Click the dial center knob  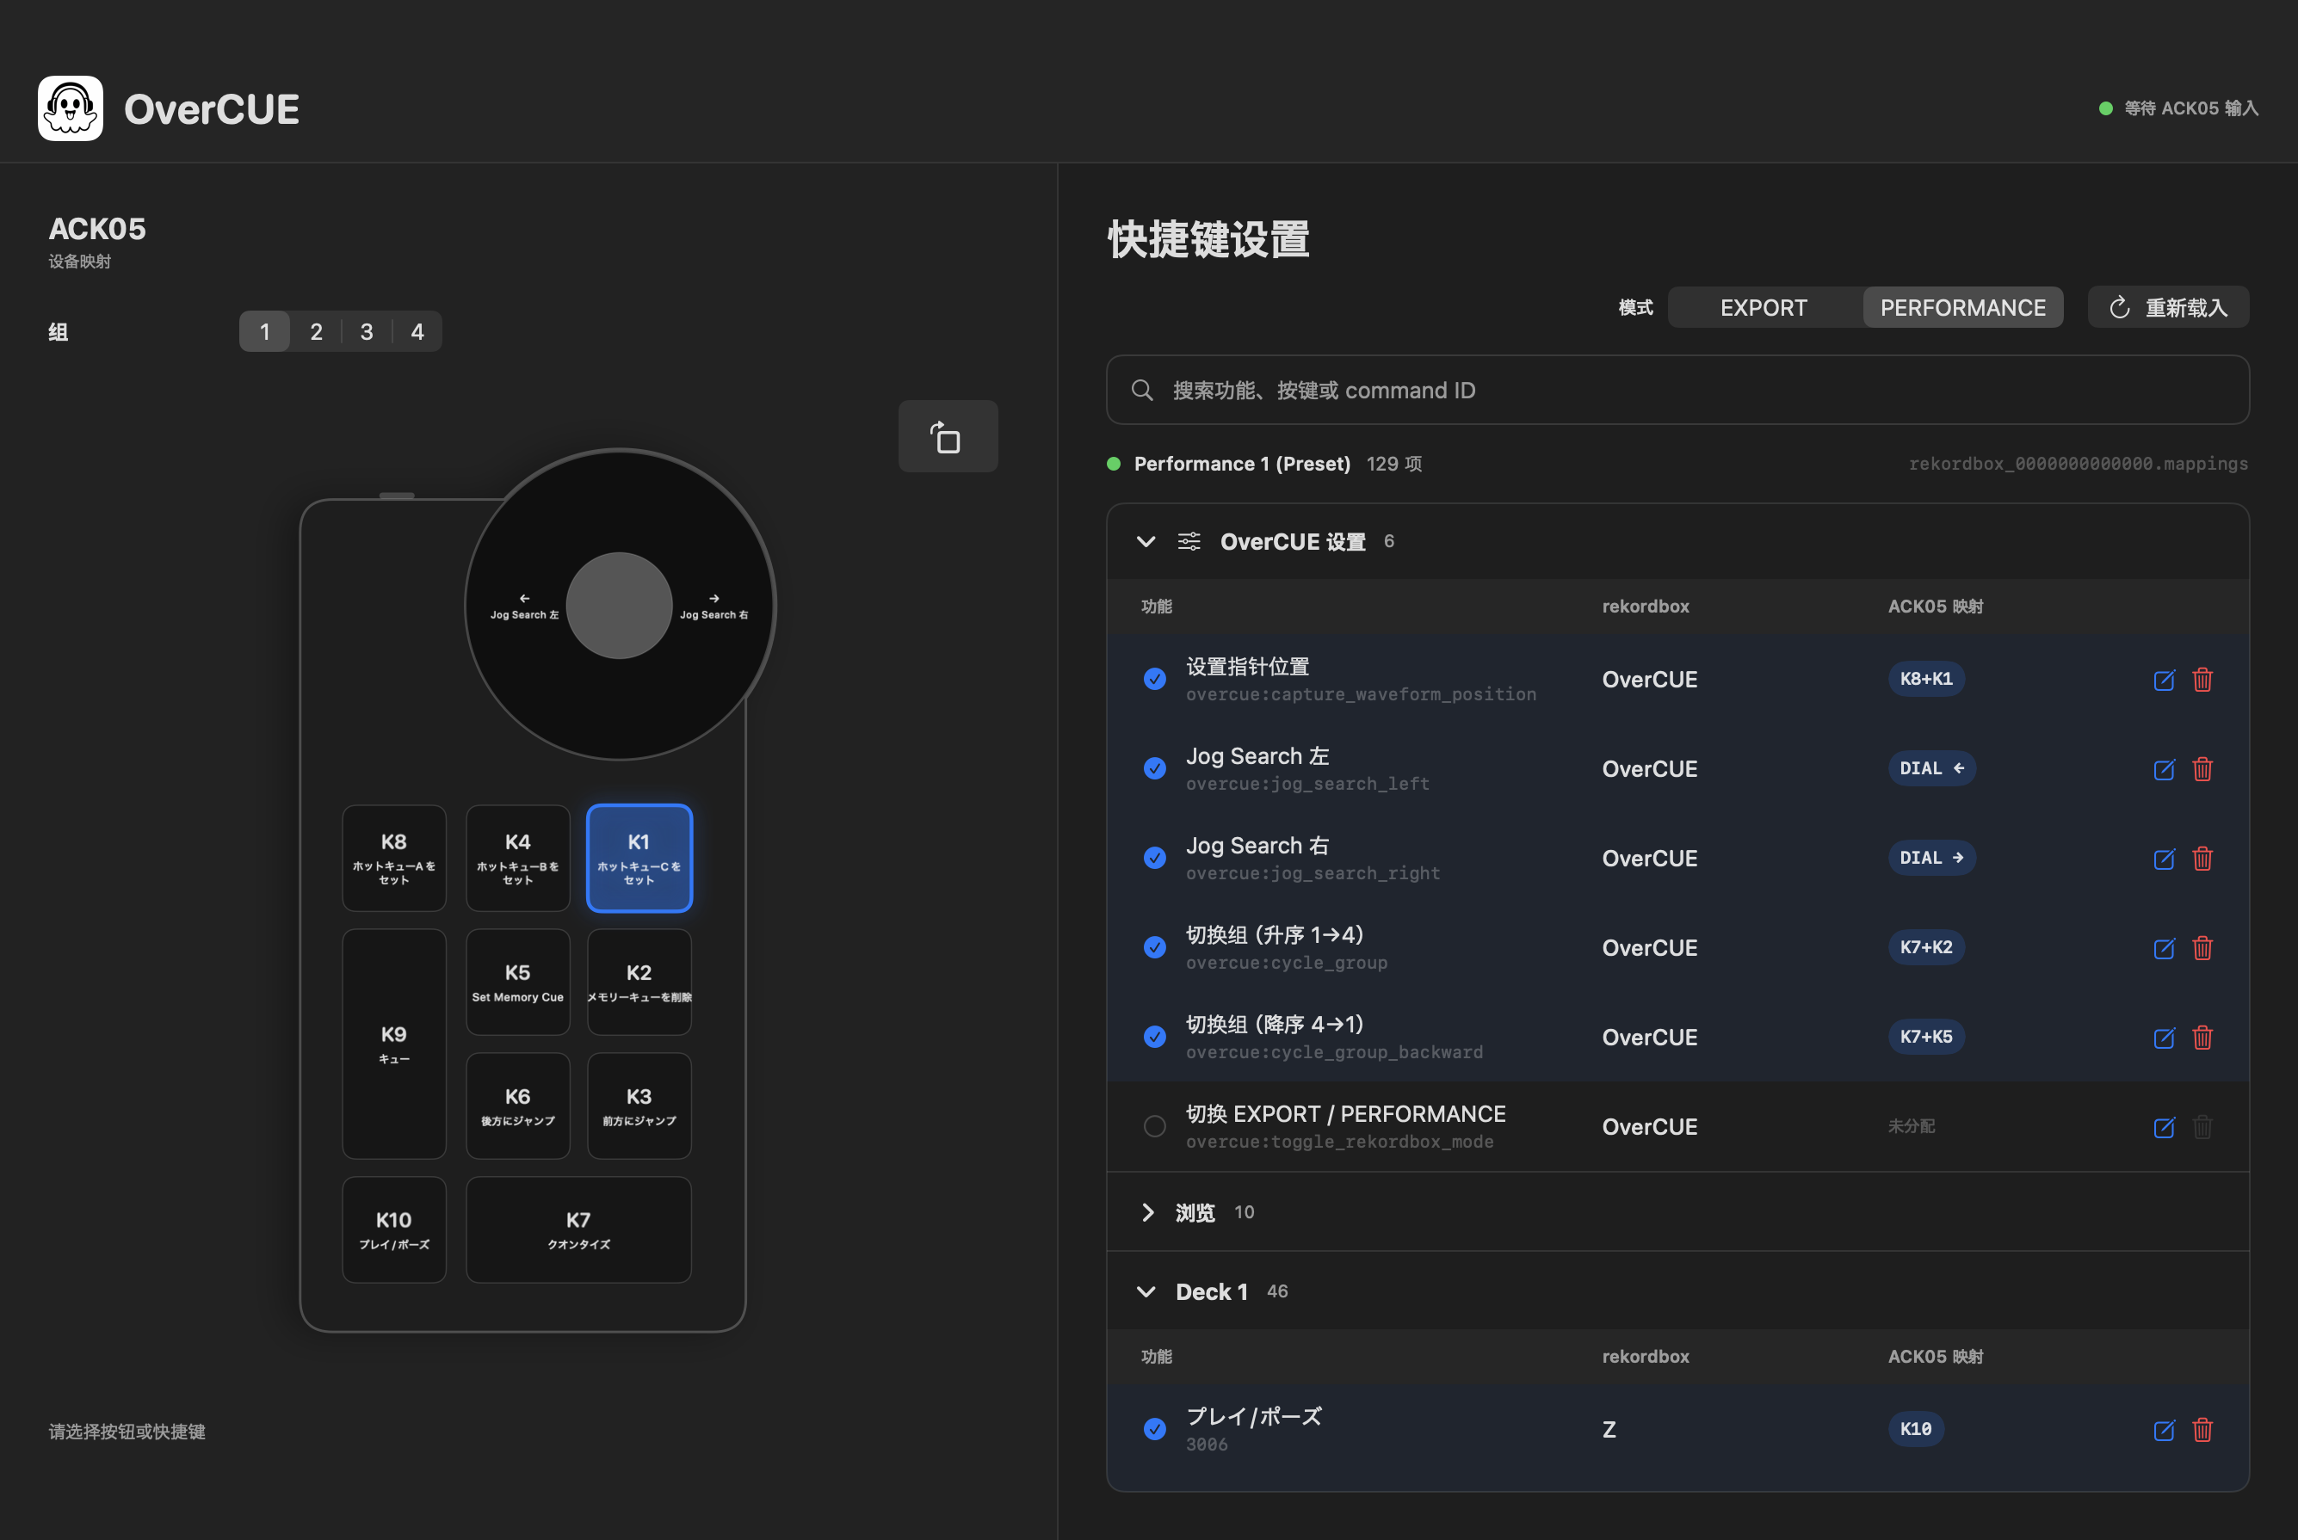coord(619,605)
